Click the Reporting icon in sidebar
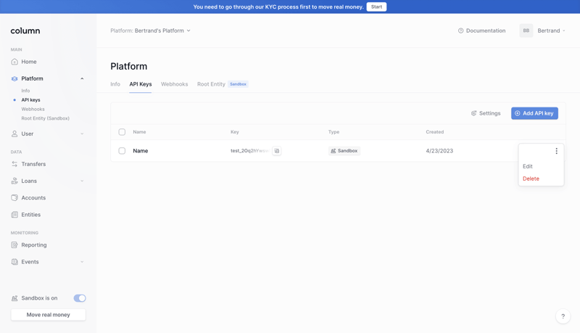Image resolution: width=580 pixels, height=333 pixels. click(14, 245)
